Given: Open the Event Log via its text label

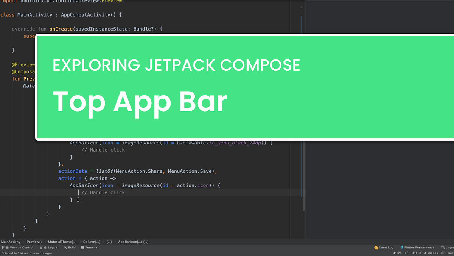Looking at the screenshot, I should pos(387,247).
